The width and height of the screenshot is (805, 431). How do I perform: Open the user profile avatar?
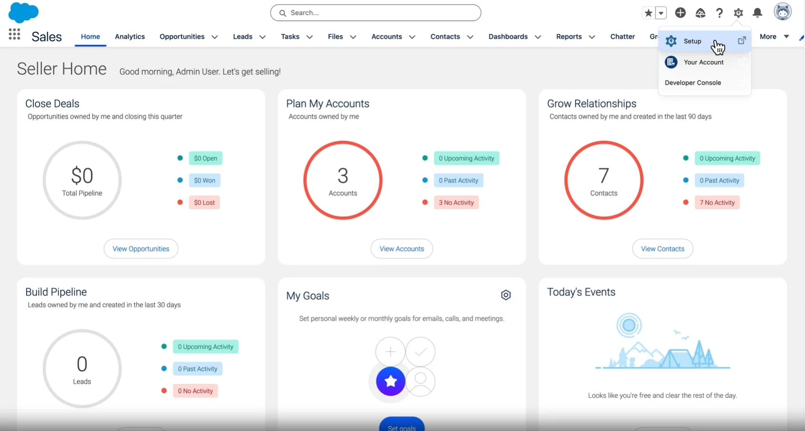pos(783,12)
